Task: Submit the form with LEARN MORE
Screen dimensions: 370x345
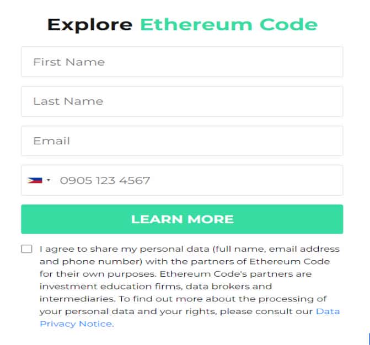Action: click(x=182, y=219)
